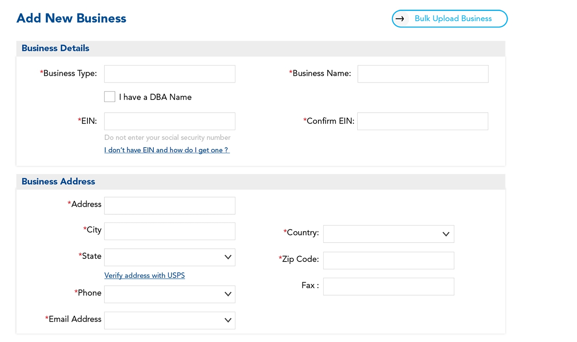
Task: Expand the Email Address dropdown
Action: click(169, 320)
